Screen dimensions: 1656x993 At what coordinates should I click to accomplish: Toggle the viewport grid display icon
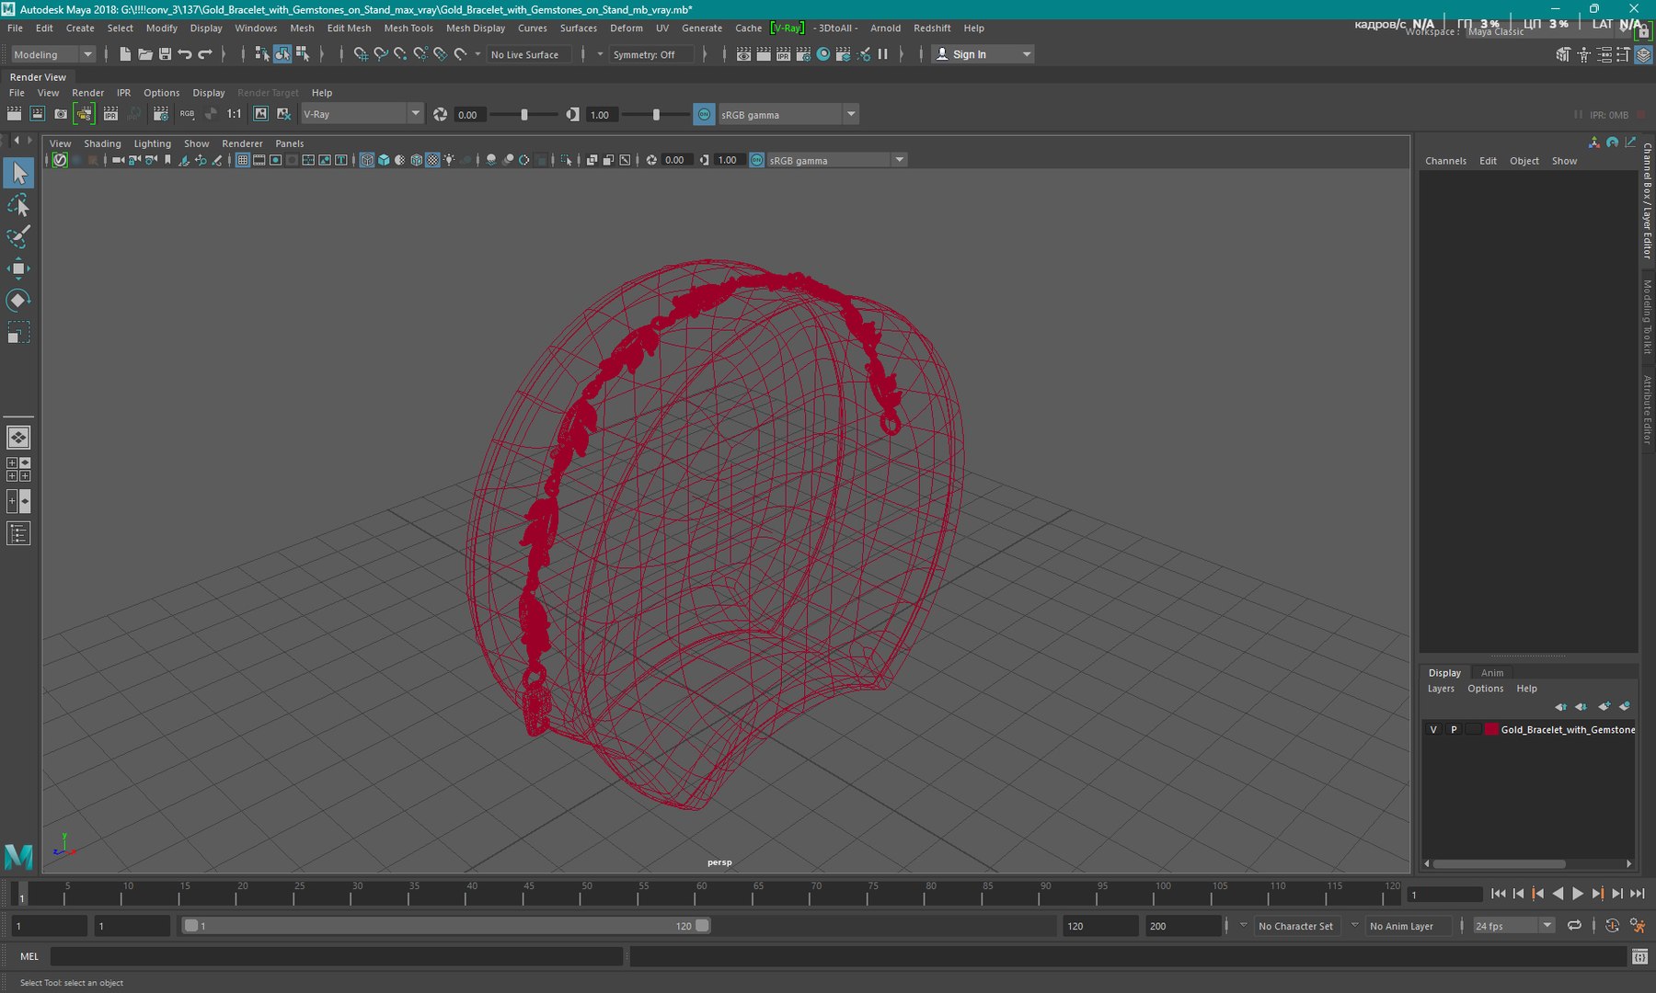243,160
